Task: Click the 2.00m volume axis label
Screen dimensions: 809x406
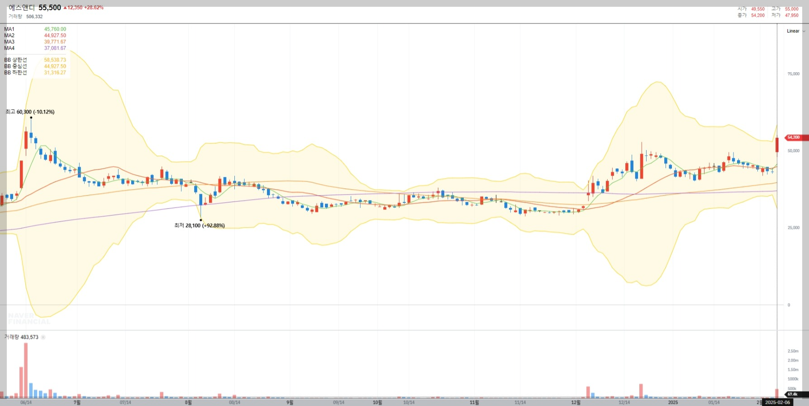Action: (x=793, y=360)
